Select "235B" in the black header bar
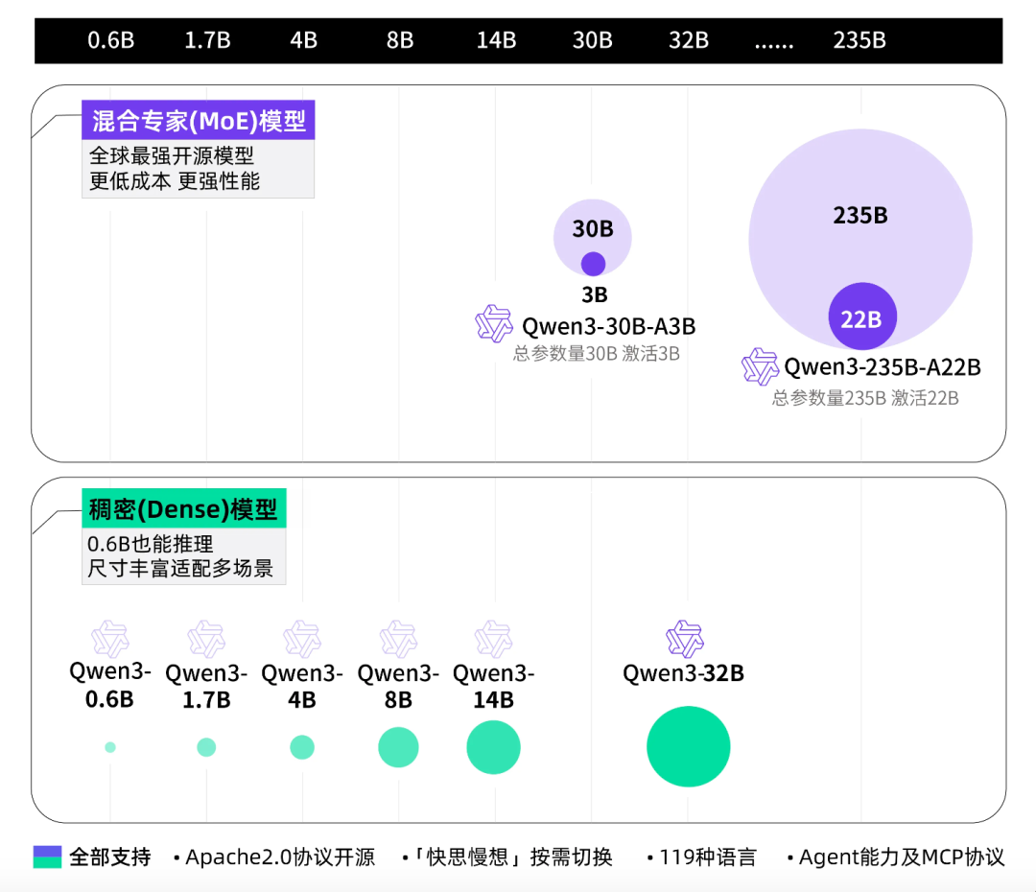1036x892 pixels. click(859, 40)
